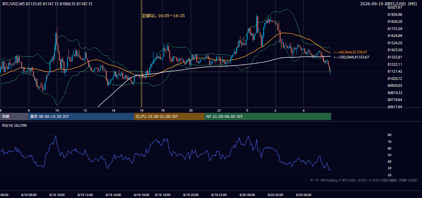Click hour tick 18 under the price chart

(x=163, y=110)
